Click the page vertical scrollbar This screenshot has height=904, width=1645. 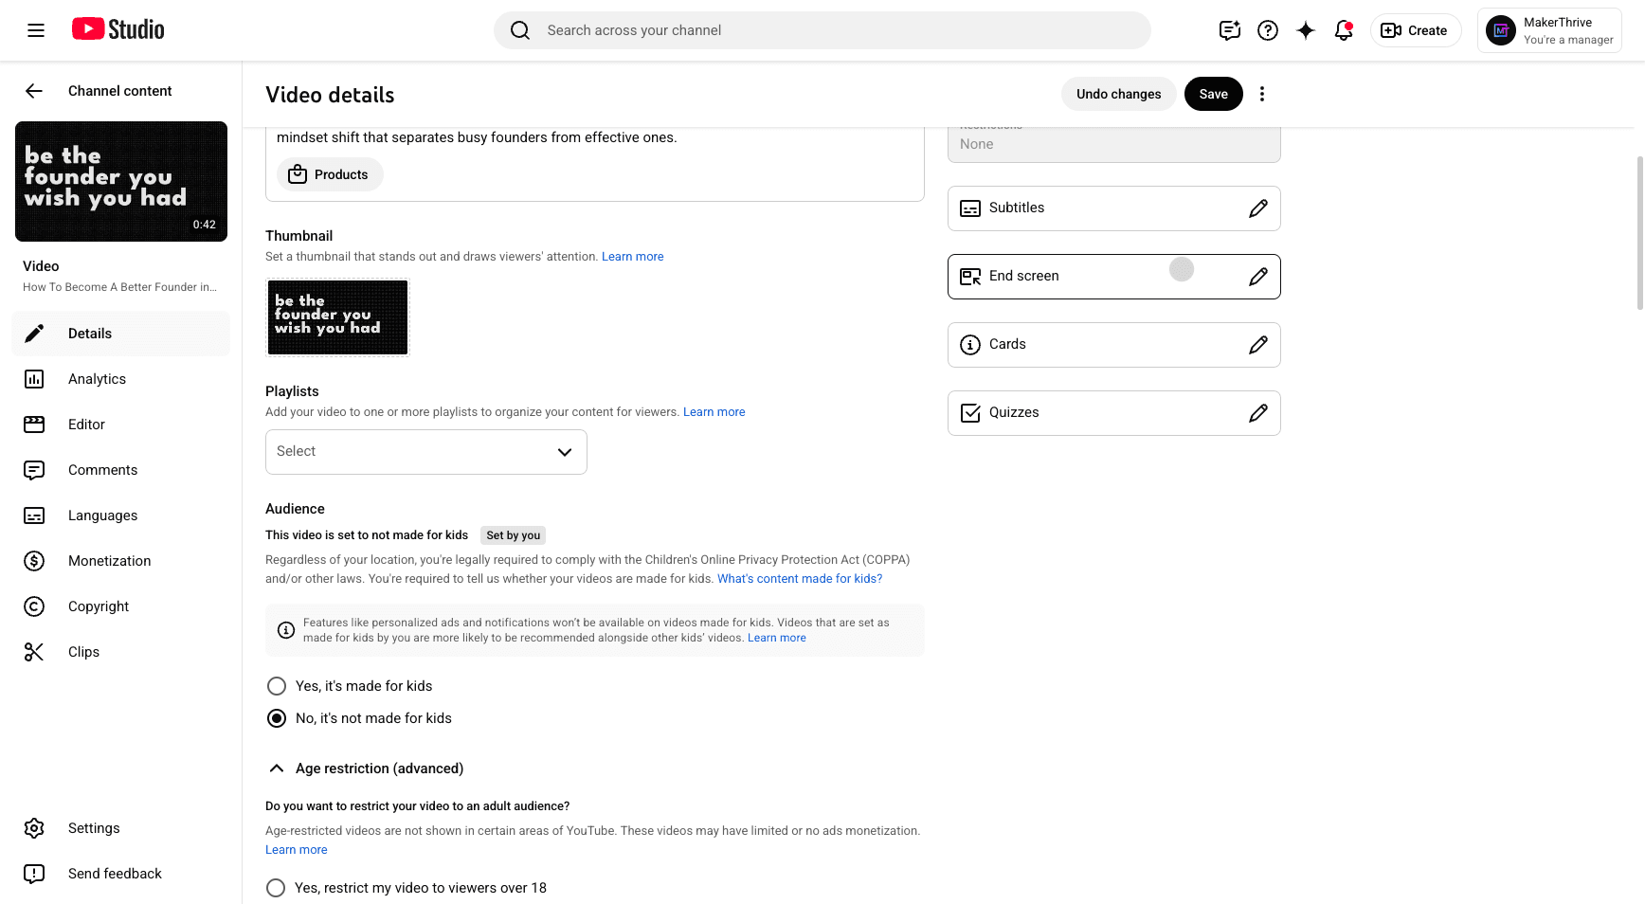[1640, 233]
